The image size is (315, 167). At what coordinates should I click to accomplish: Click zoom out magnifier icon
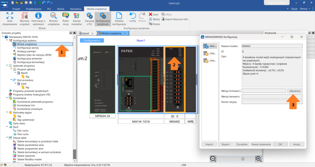coord(213,159)
